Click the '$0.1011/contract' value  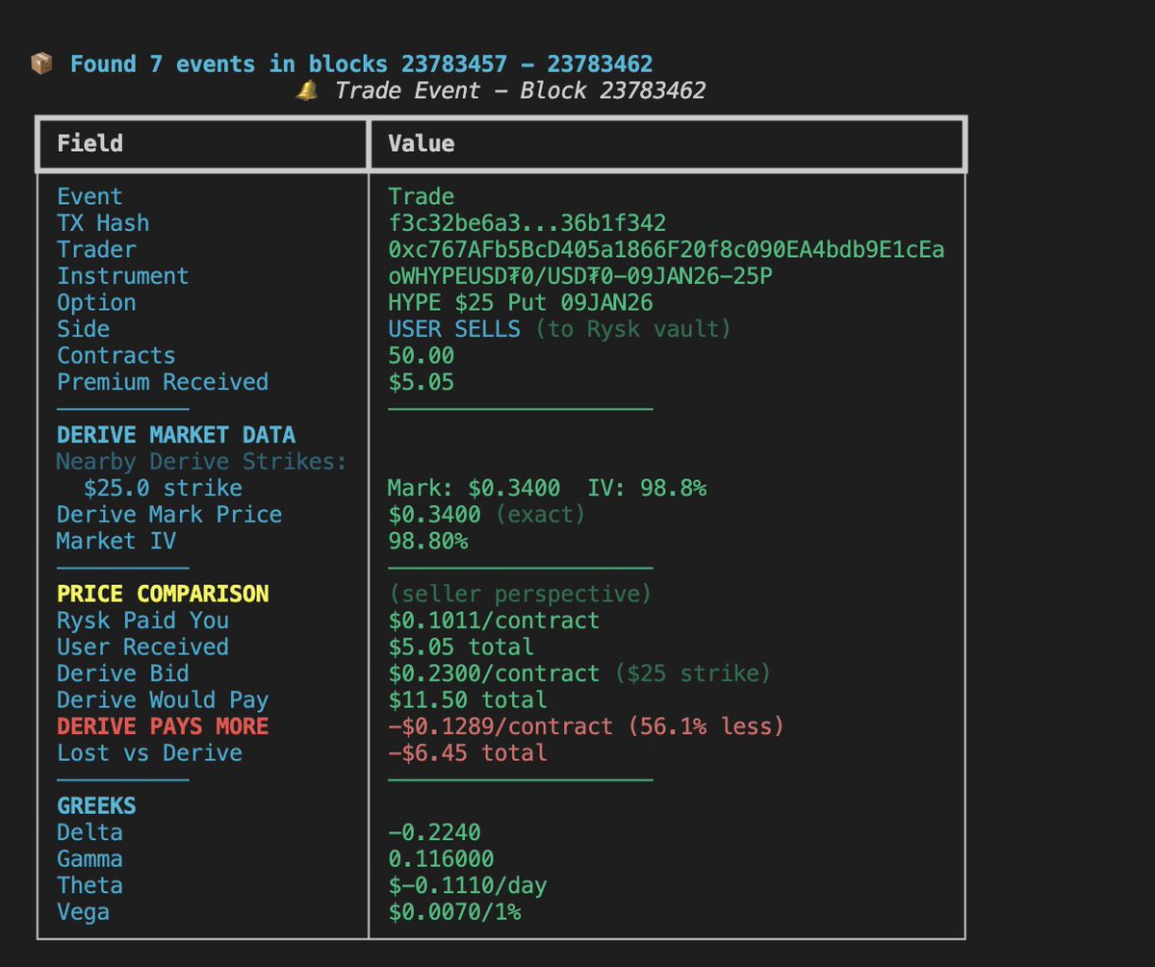point(494,621)
